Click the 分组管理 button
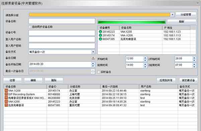201x131 pixels. [186, 15]
